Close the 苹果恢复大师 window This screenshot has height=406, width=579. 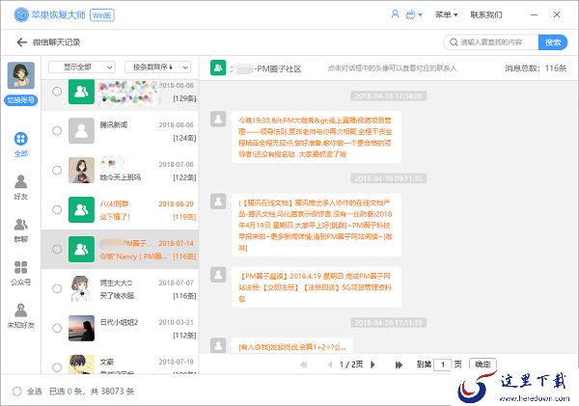pos(557,14)
